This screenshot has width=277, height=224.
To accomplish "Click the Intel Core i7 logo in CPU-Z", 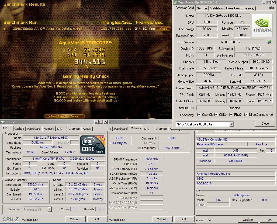I will (93, 145).
